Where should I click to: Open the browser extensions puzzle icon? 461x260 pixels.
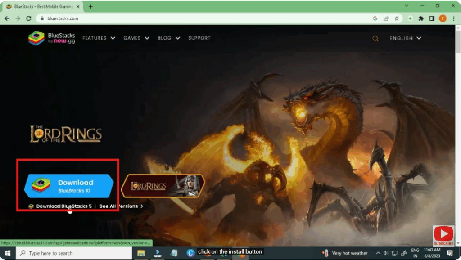pos(421,18)
